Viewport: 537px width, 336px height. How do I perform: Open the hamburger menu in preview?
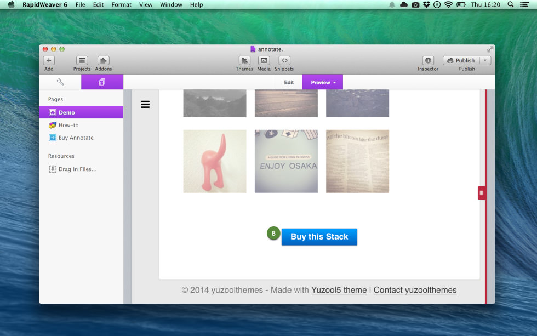(145, 105)
